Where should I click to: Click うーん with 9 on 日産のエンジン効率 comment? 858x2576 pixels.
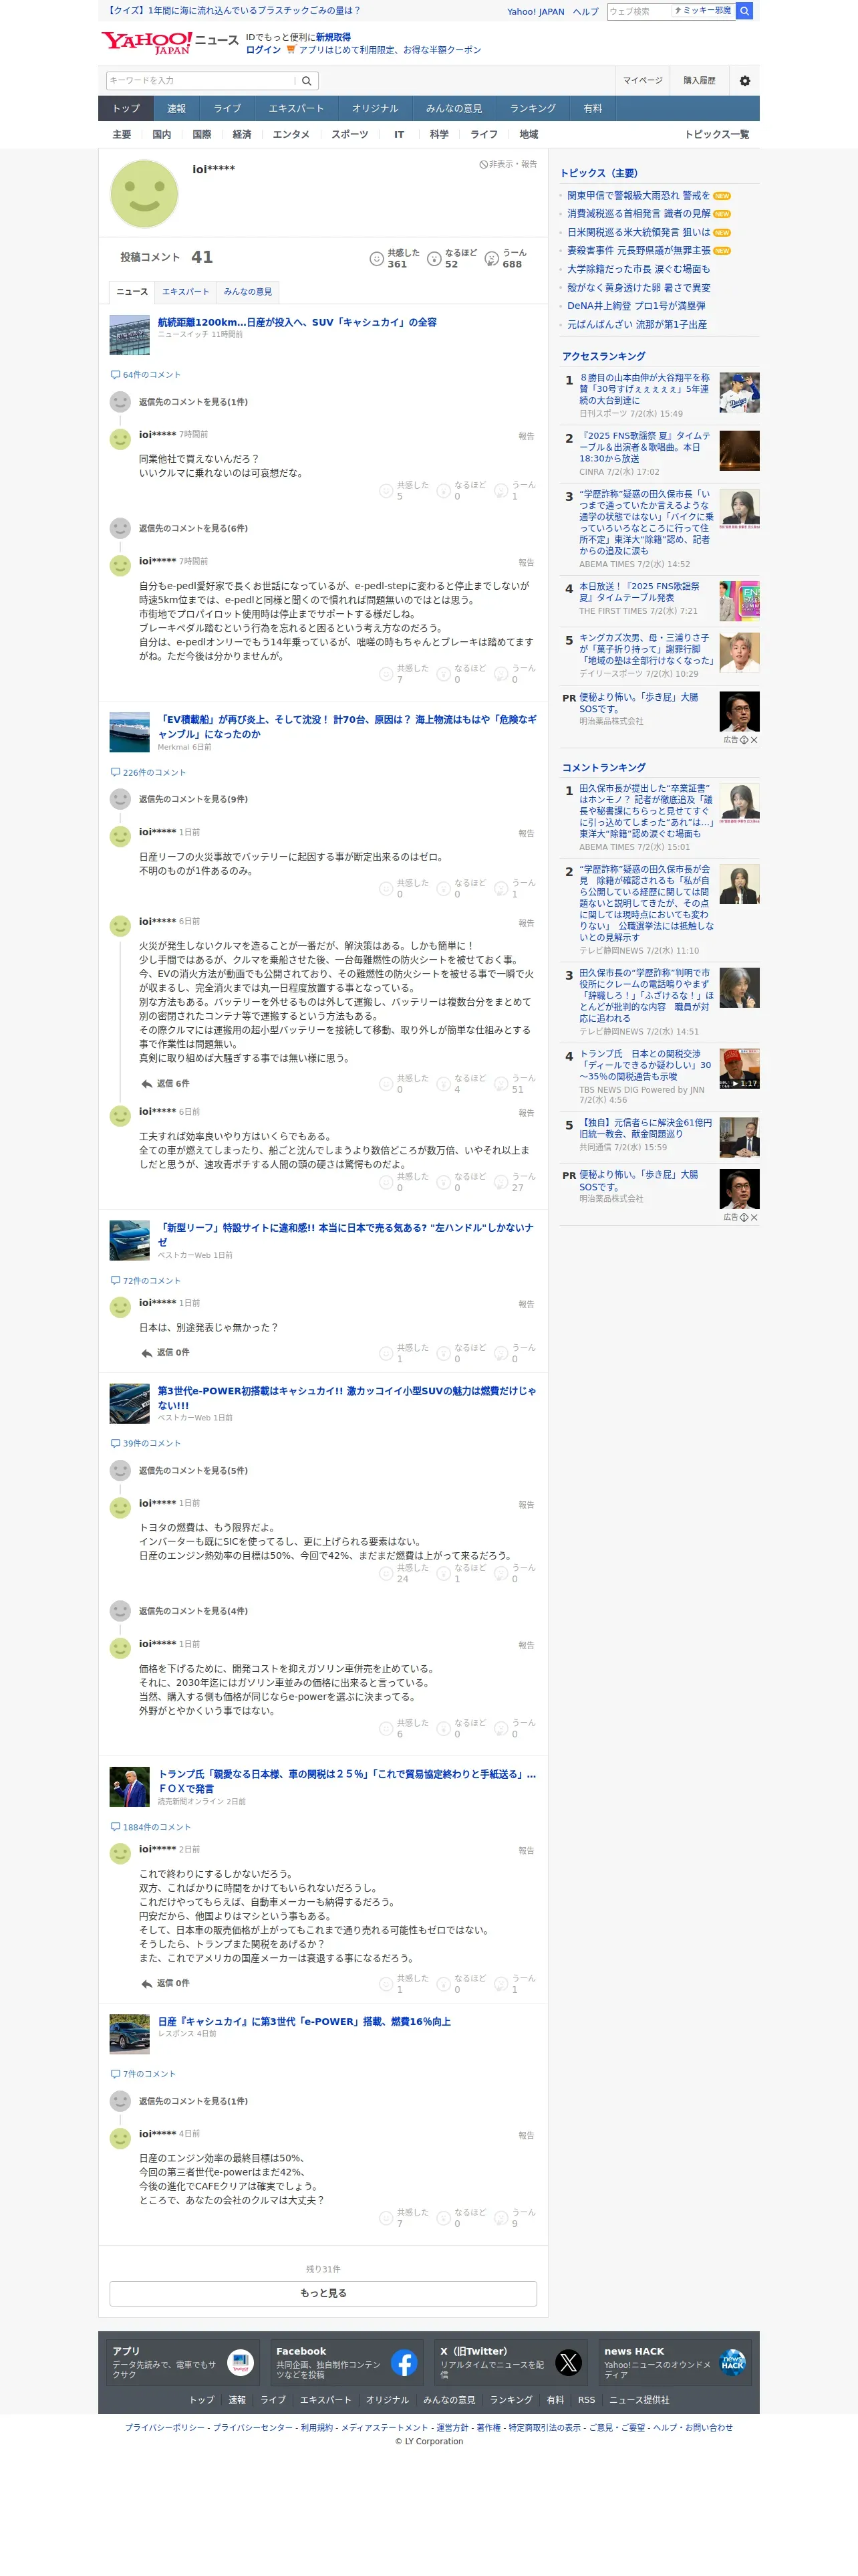(x=515, y=2218)
